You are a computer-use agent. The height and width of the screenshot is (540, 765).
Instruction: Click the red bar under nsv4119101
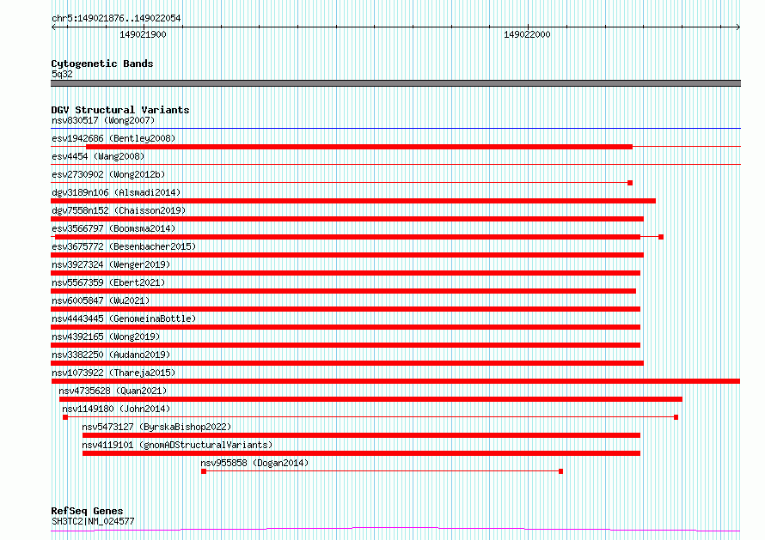coord(362,453)
